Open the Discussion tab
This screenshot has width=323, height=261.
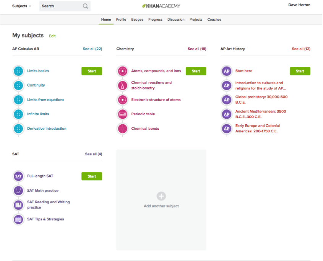(176, 20)
